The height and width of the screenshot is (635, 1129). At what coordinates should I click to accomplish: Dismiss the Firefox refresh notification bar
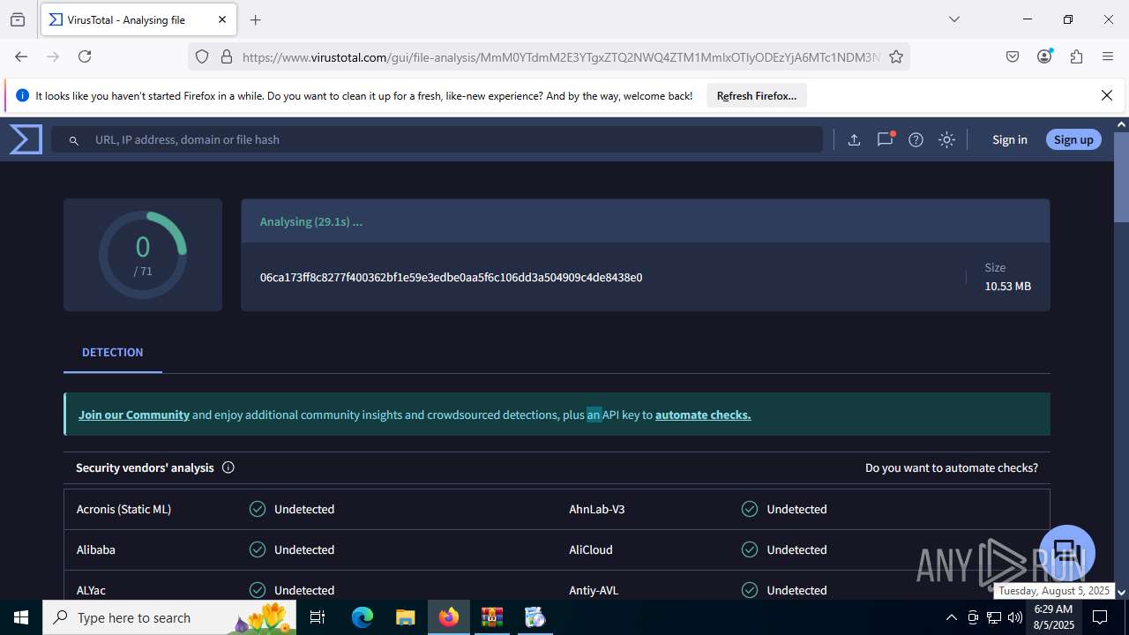[x=1107, y=95]
